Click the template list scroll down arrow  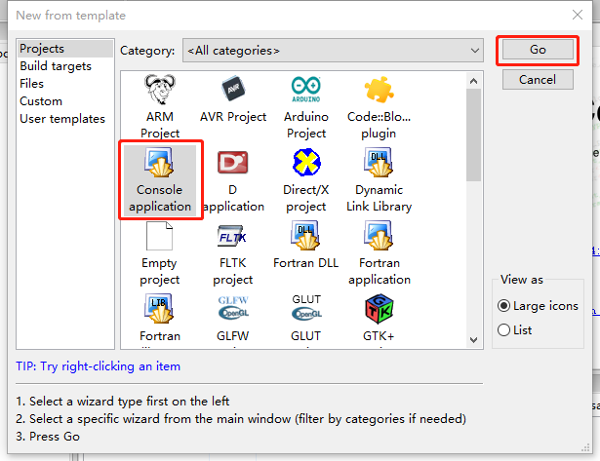point(473,340)
